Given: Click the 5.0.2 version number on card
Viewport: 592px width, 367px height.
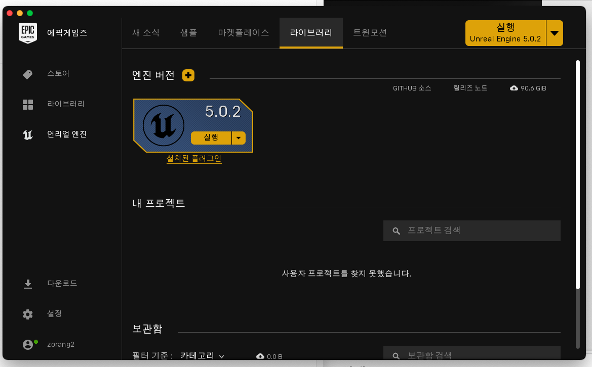Looking at the screenshot, I should (223, 112).
